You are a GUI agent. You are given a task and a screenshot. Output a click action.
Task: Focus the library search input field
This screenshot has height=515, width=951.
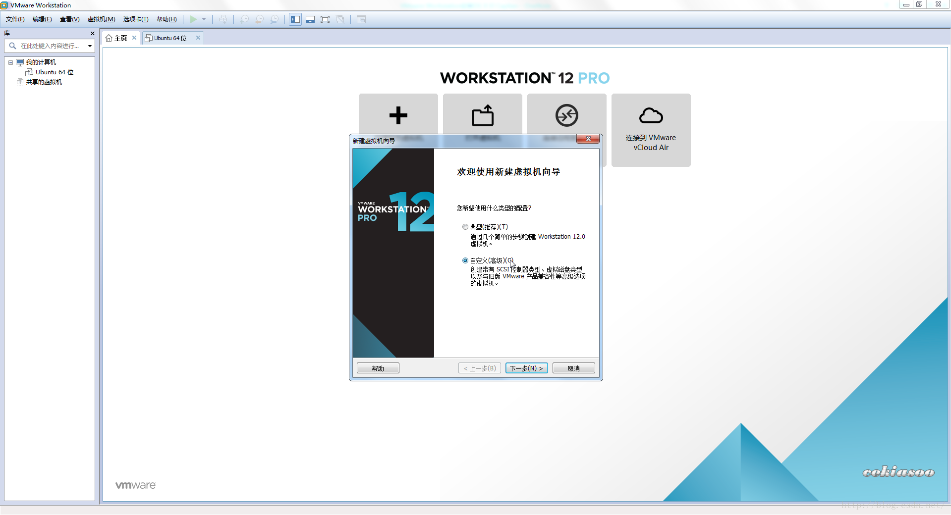point(51,46)
